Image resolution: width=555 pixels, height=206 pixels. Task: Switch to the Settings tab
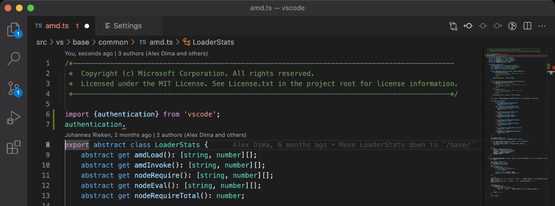129,26
